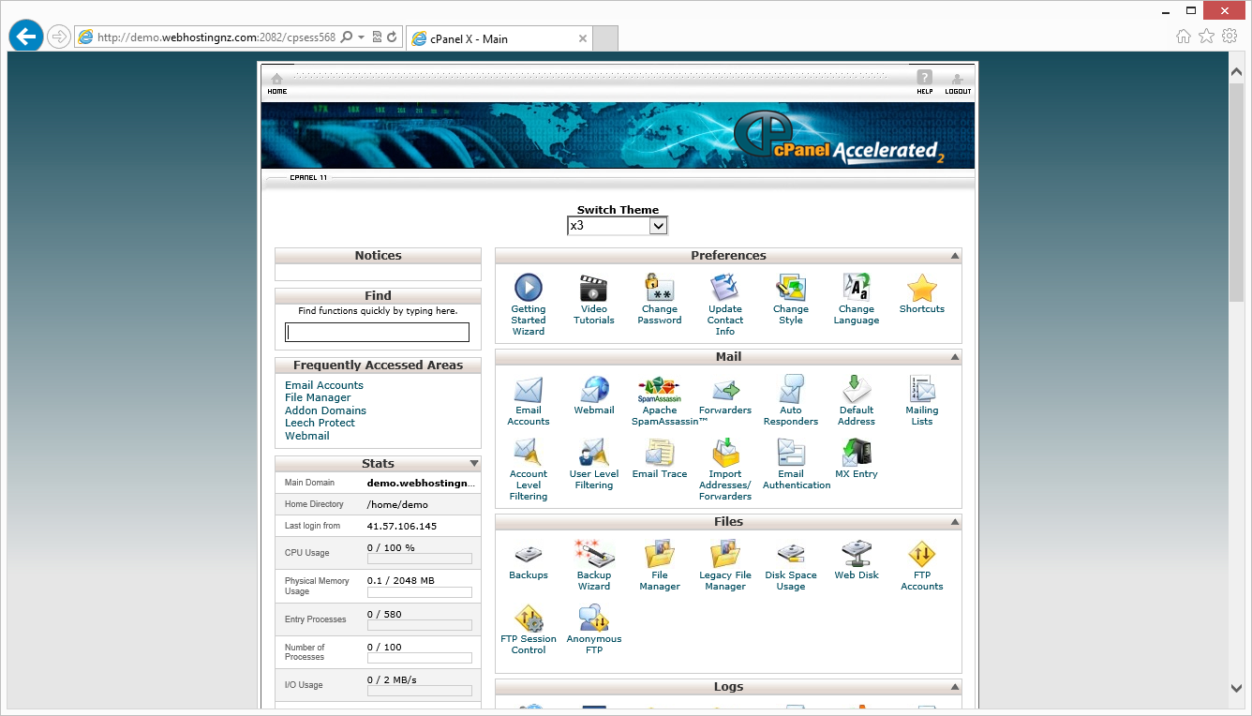
Task: Click the Find functions search box
Action: point(377,333)
